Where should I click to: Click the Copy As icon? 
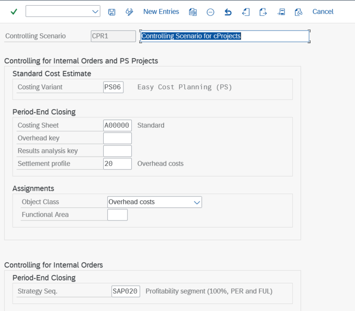pos(193,12)
